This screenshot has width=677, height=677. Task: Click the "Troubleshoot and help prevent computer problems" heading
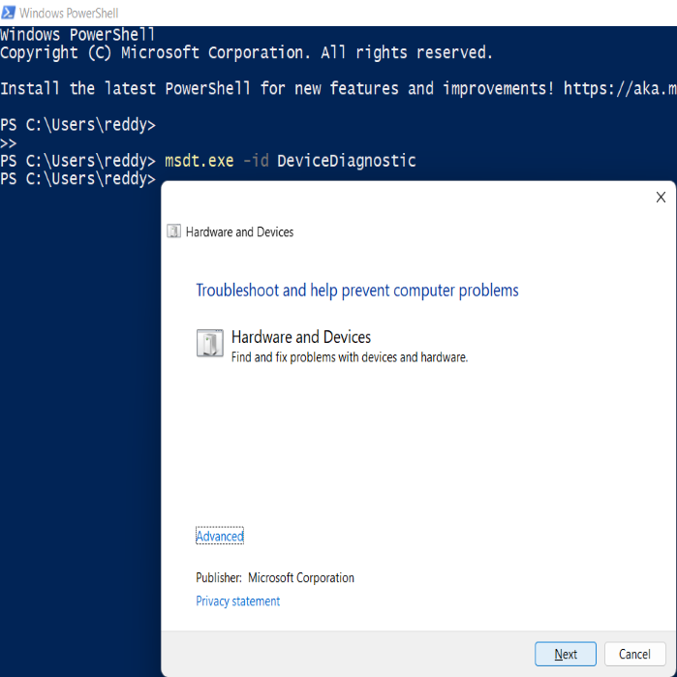(356, 291)
